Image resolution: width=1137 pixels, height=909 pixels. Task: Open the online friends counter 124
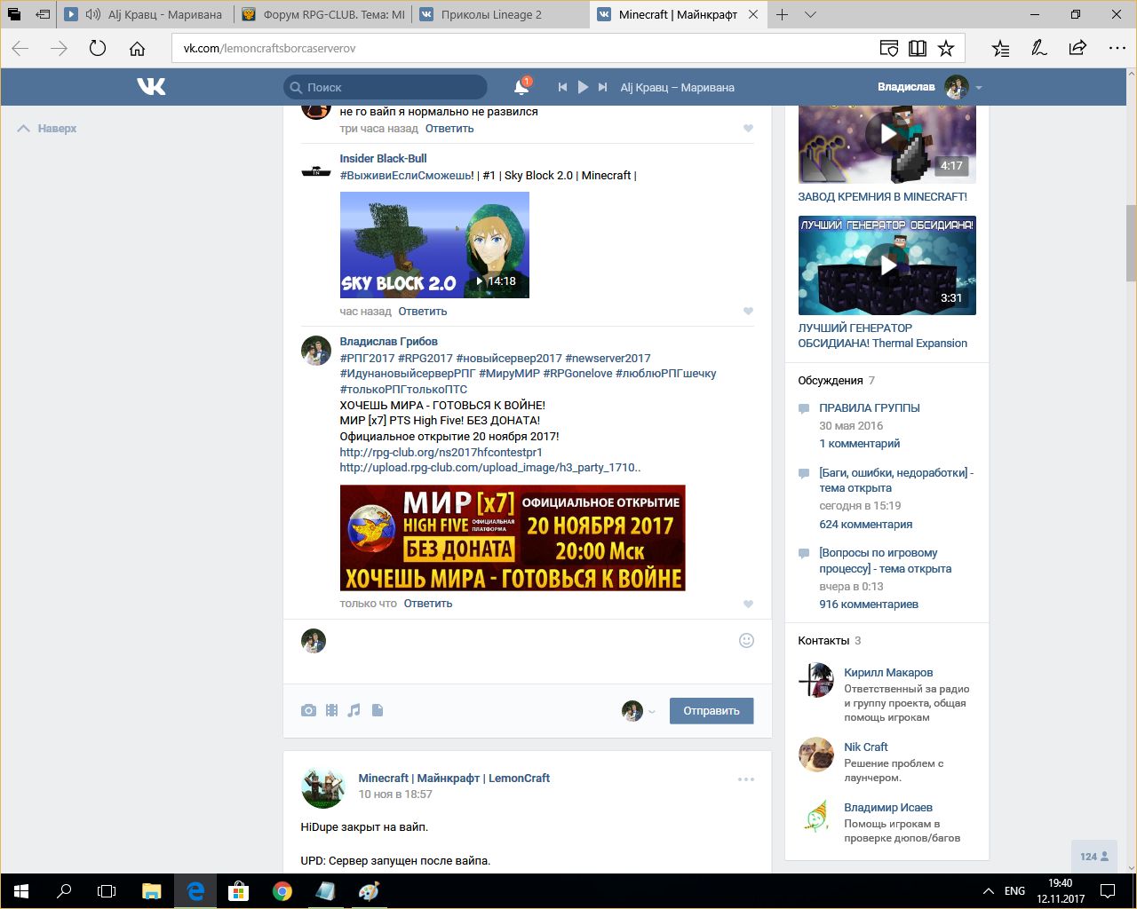[1093, 857]
